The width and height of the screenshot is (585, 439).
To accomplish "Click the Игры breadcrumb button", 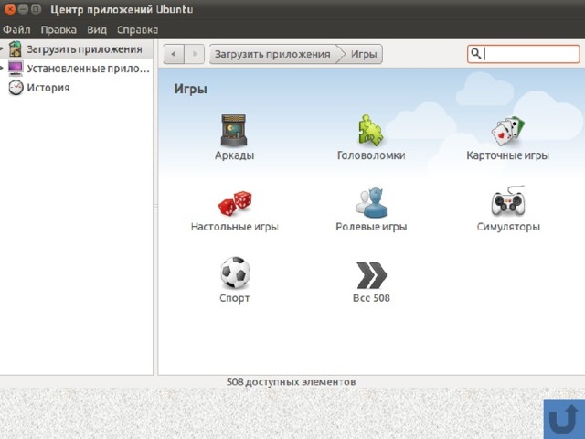I will pyautogui.click(x=364, y=54).
